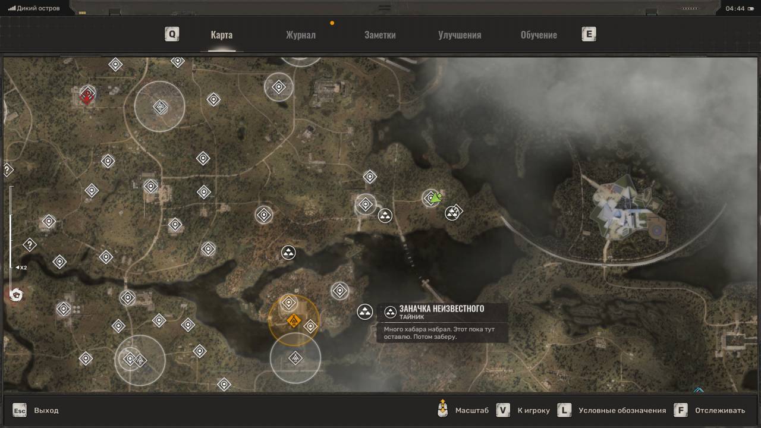Screen dimensions: 761x428
Task: Click the red enemy marker on the map
Action: 87,95
